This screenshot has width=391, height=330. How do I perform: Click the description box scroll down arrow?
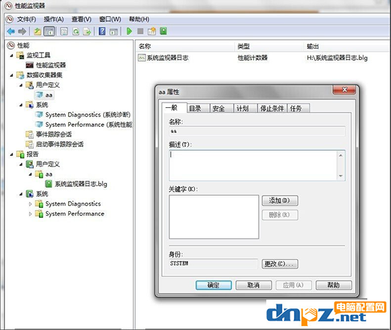(340, 176)
